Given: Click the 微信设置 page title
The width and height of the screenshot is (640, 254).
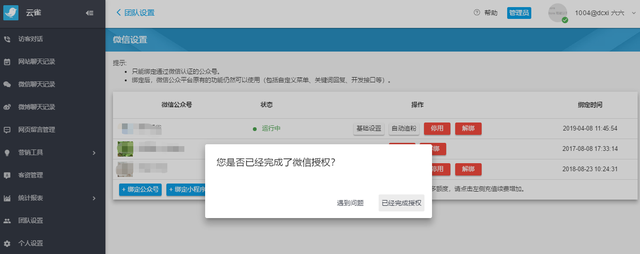Looking at the screenshot, I should tap(130, 40).
